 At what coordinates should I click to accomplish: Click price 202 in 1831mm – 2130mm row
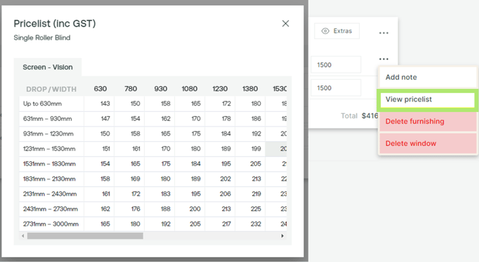tap(226, 179)
